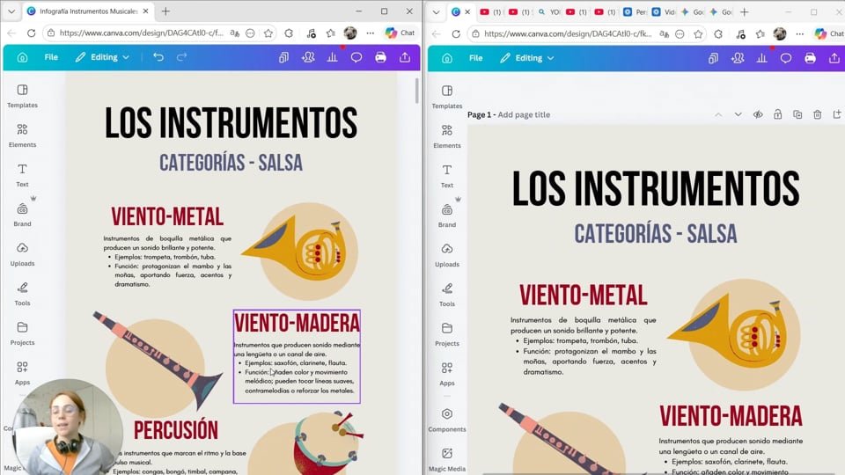845x475 pixels.
Task: Open Brand panel in right Canva window
Action: pos(447,216)
